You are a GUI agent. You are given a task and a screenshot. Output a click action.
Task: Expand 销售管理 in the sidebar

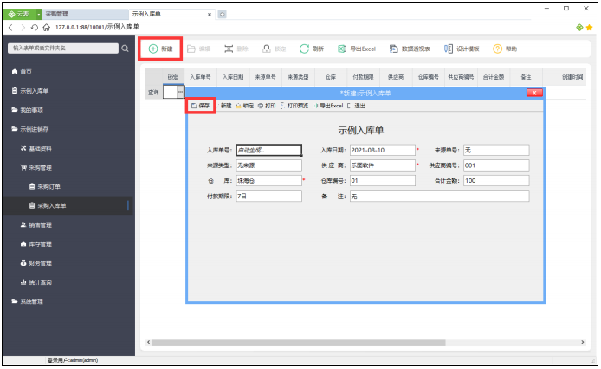pyautogui.click(x=36, y=225)
